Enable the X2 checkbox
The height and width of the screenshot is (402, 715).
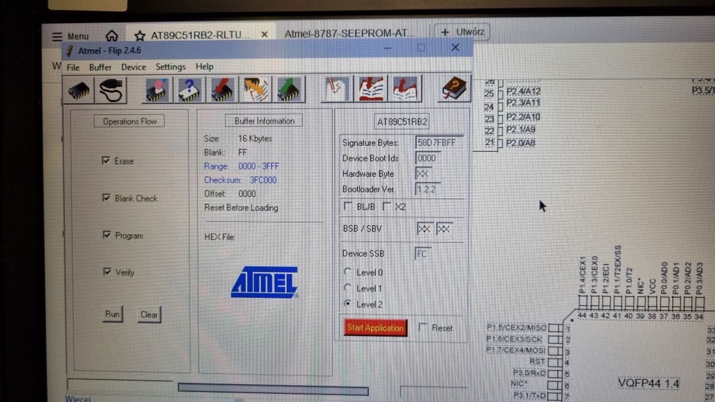(x=386, y=207)
